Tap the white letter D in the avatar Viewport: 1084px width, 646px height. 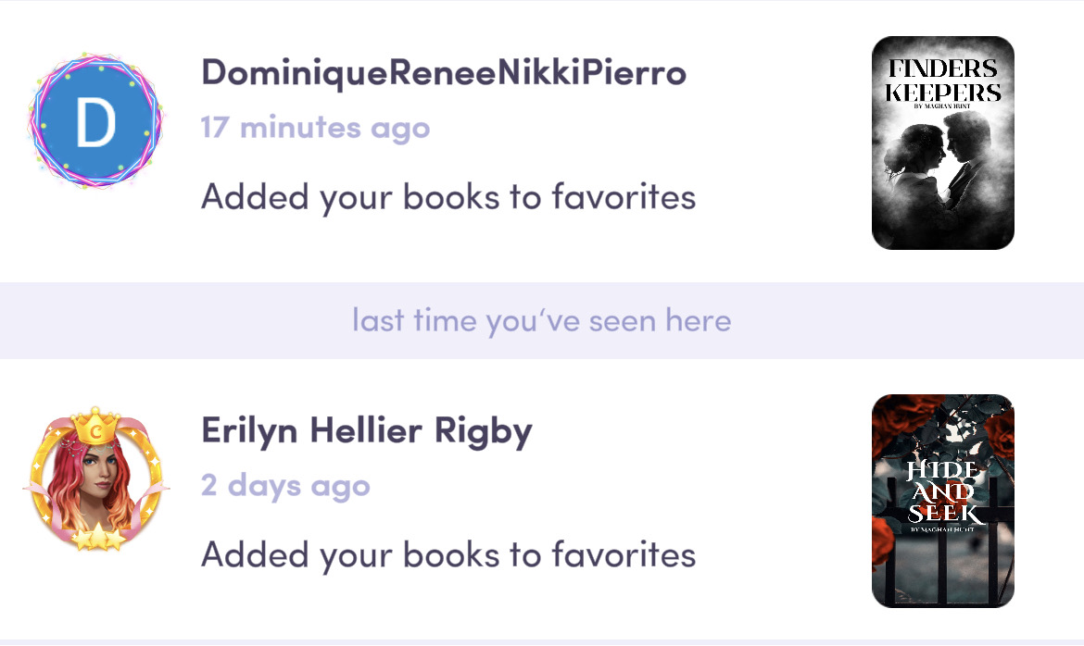95,122
